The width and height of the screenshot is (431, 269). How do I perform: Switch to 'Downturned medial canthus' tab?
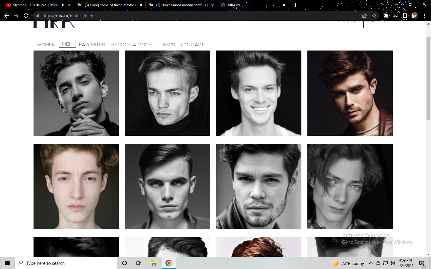pos(181,5)
